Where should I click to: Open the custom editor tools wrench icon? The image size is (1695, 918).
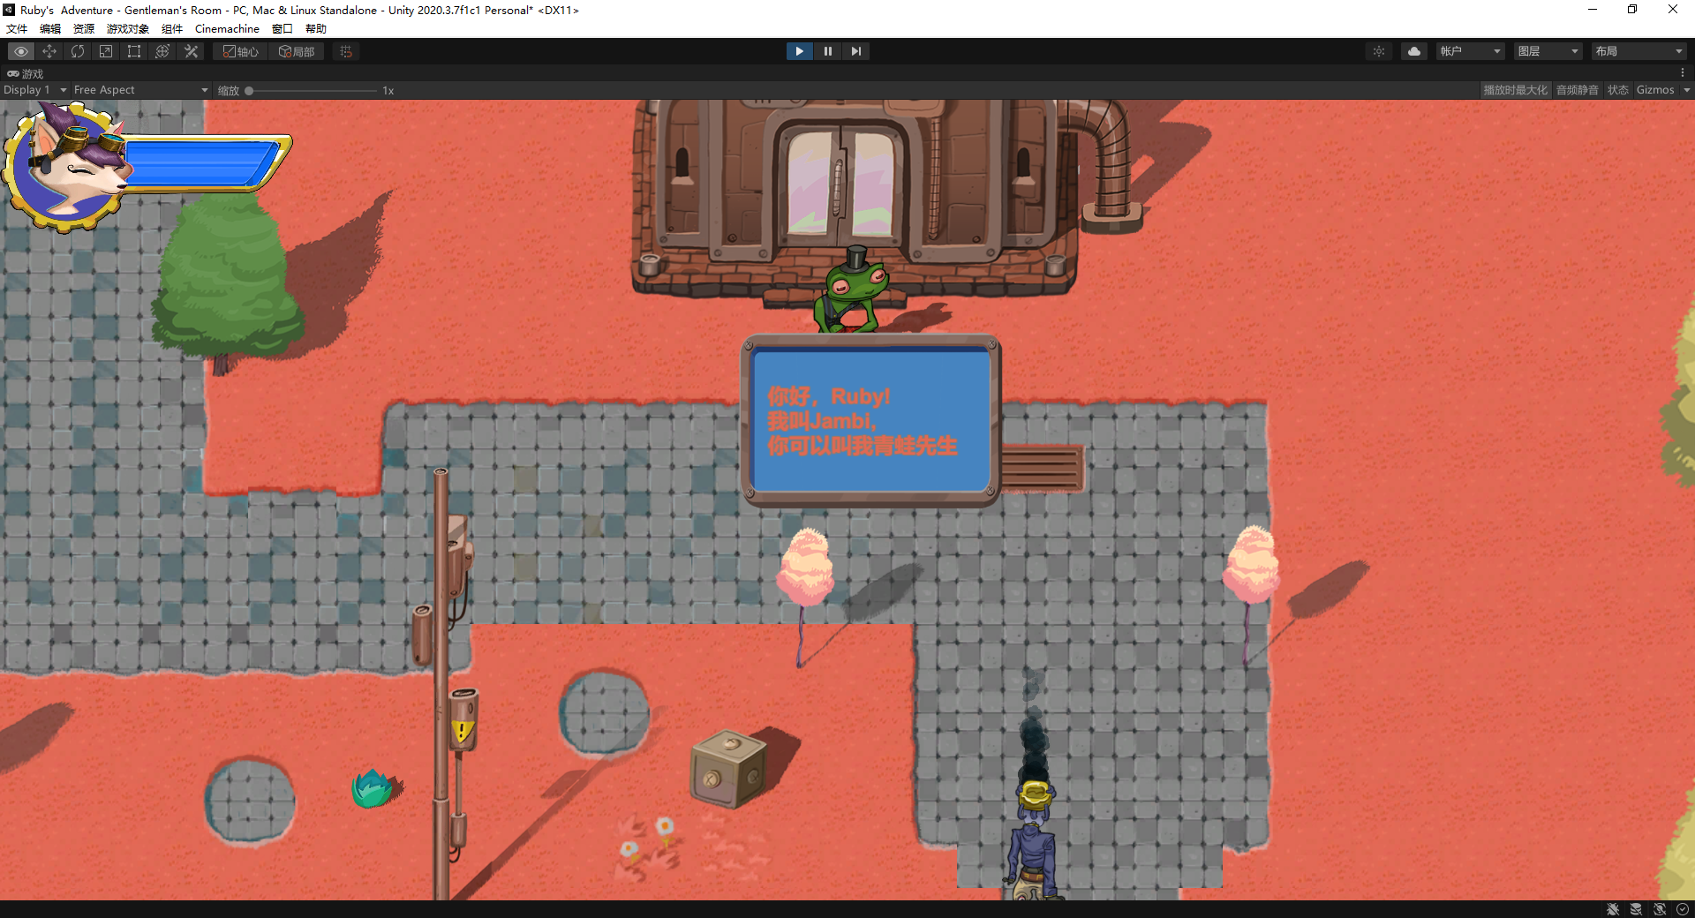pos(191,51)
